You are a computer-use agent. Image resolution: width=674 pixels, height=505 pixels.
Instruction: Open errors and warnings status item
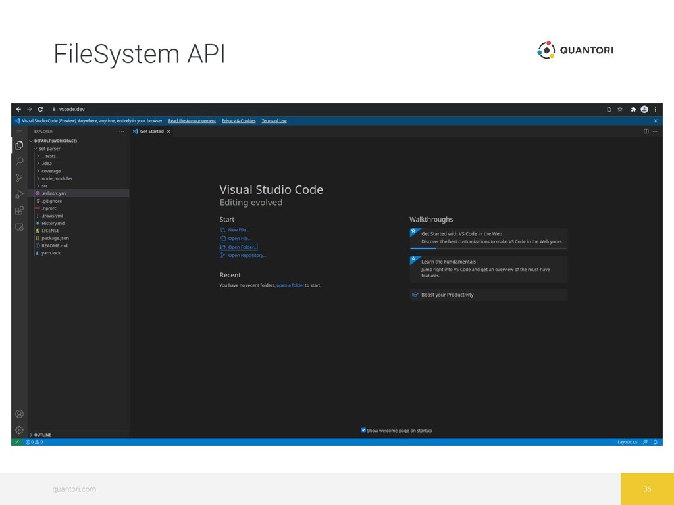pos(34,442)
